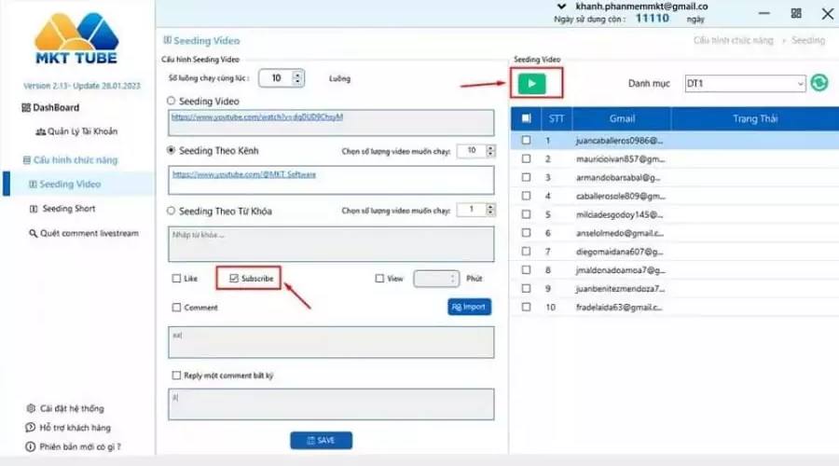Check the row for armandobarsabal
Viewport: 839px width, 466px height.
526,177
